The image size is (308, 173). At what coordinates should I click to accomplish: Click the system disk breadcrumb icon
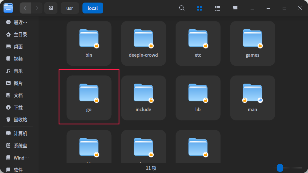51,8
